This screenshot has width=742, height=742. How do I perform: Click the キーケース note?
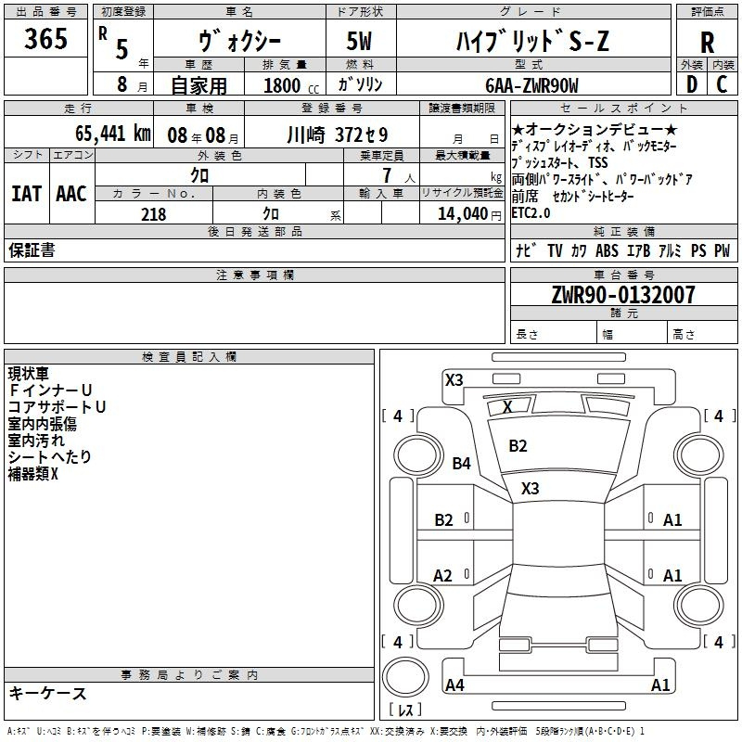(x=48, y=693)
